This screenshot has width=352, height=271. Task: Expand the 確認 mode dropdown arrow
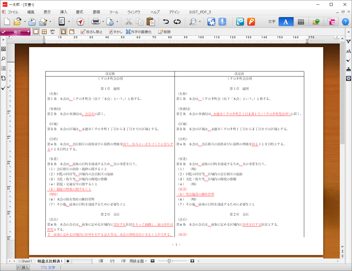(28, 32)
